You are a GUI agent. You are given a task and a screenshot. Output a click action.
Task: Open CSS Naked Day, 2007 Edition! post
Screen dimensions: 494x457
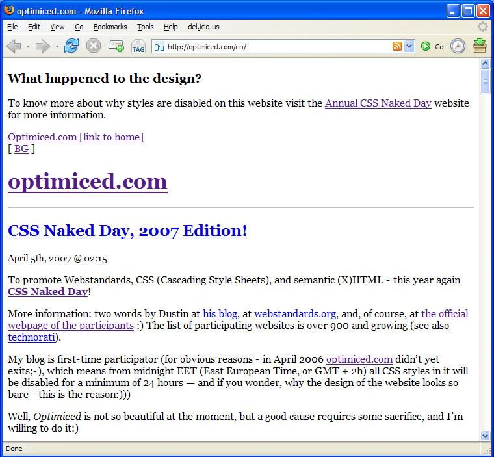(x=127, y=230)
